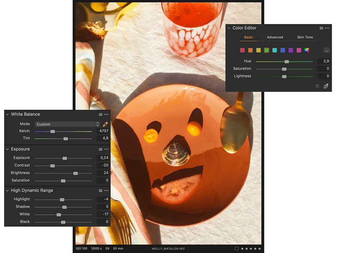Click the Color Editor color picker eyedropper
This screenshot has width=337, height=253.
click(326, 86)
